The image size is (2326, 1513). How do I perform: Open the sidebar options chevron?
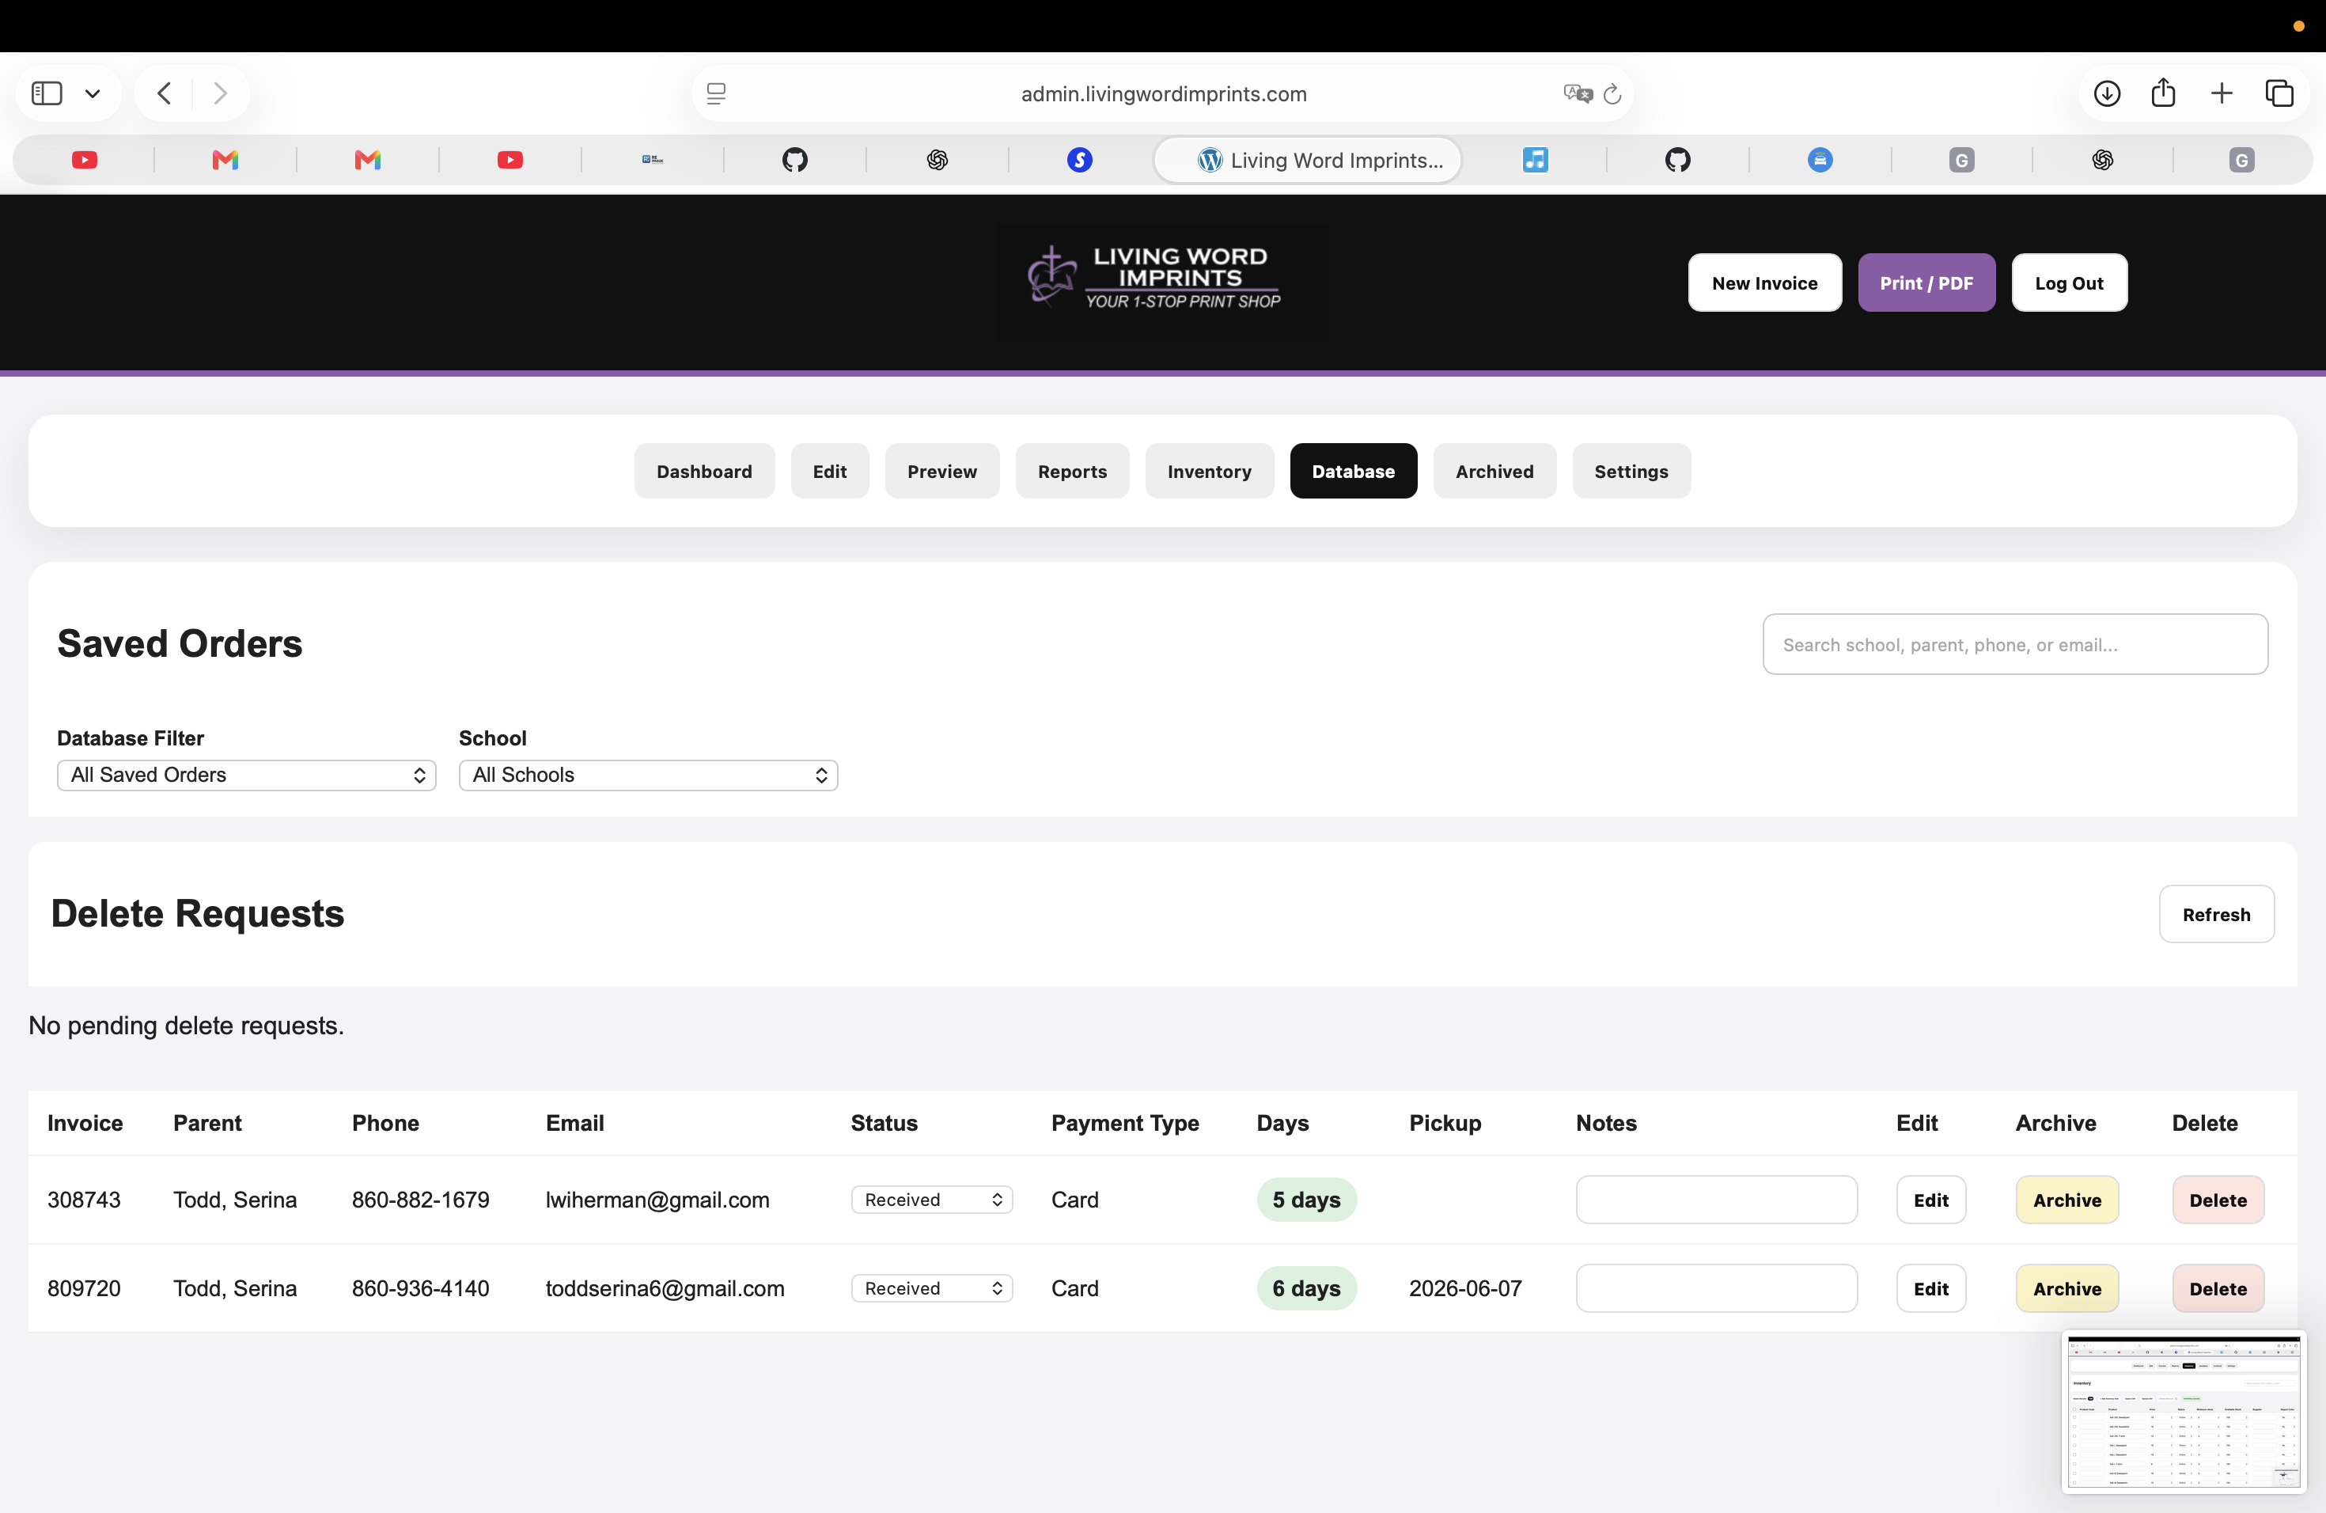93,94
